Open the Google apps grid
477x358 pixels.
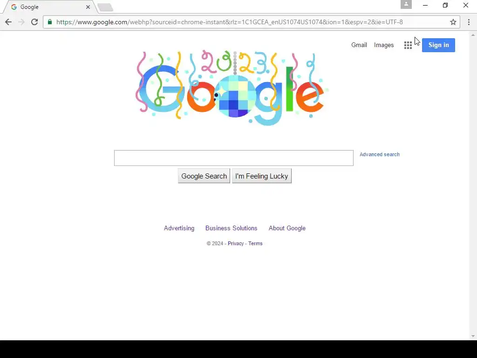tap(408, 45)
